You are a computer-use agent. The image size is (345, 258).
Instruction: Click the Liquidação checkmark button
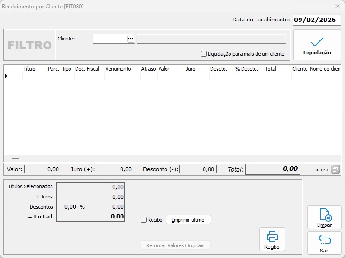point(317,45)
